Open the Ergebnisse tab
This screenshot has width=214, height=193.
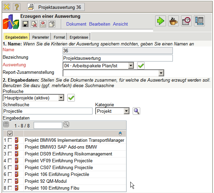[79, 37]
